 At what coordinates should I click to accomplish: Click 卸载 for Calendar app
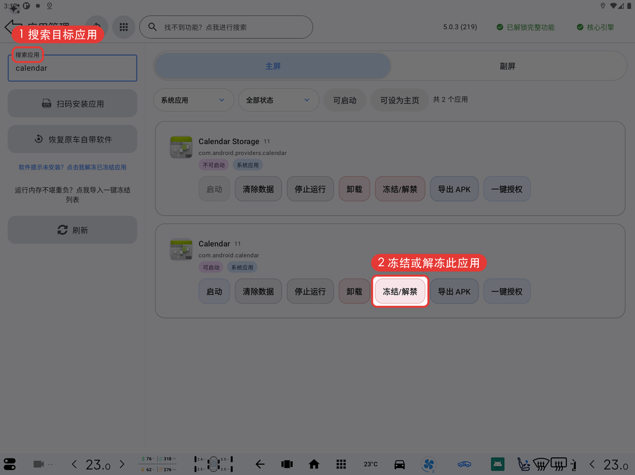click(354, 291)
